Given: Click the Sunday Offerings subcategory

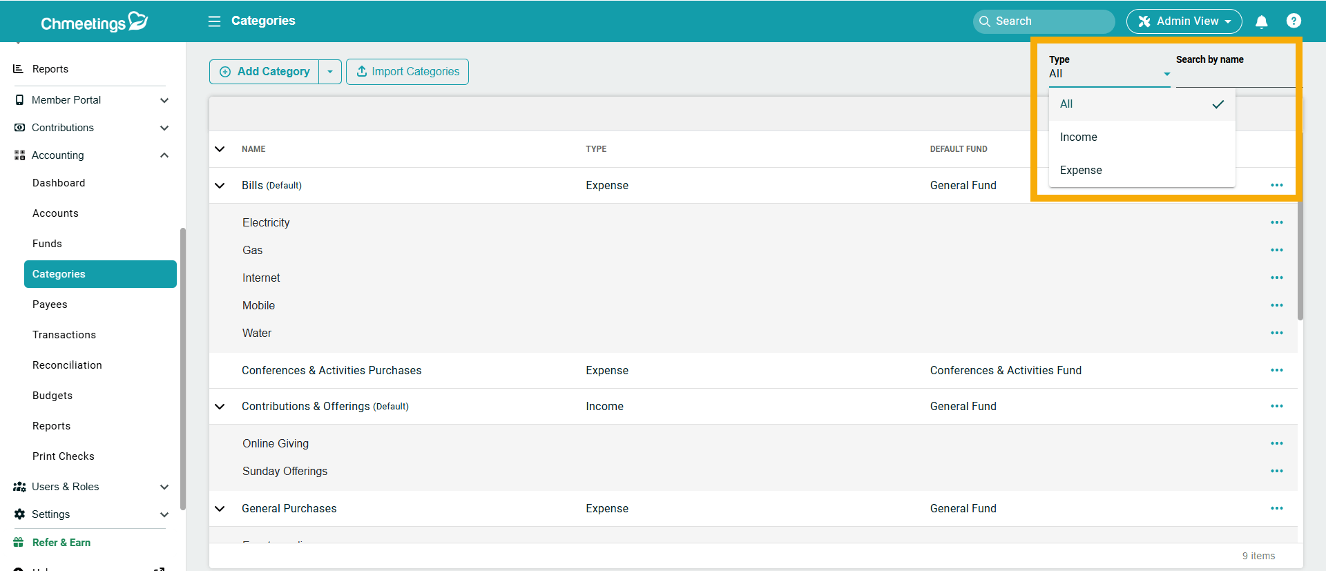Looking at the screenshot, I should click(285, 471).
